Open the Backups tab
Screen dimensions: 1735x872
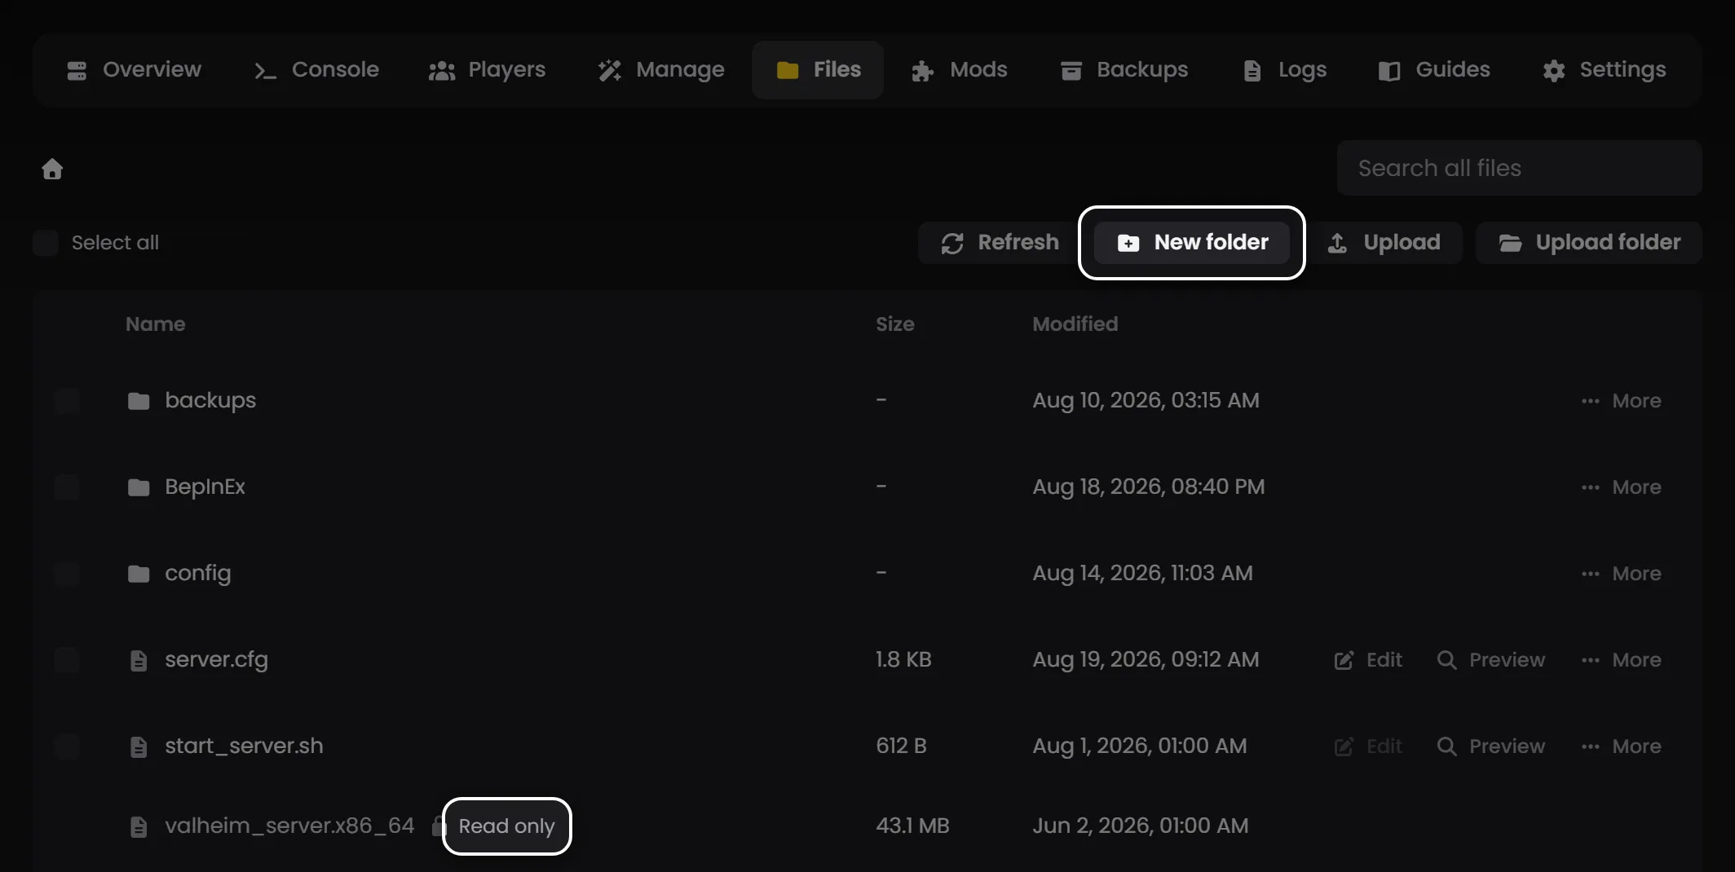(x=1124, y=70)
